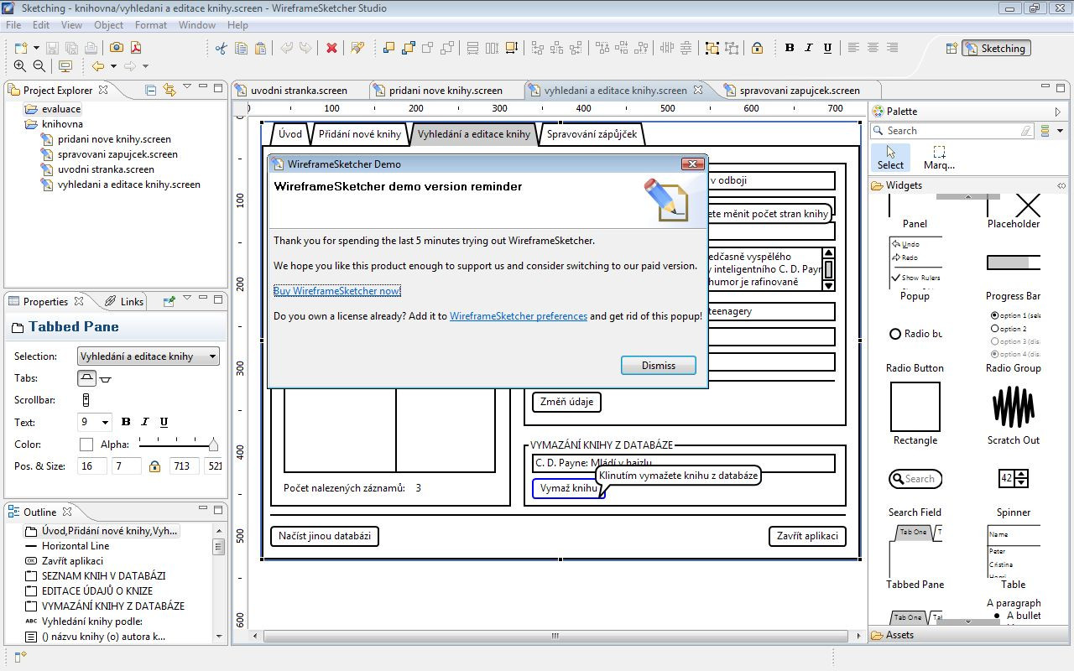Click the New file toolbar icon

[21, 48]
